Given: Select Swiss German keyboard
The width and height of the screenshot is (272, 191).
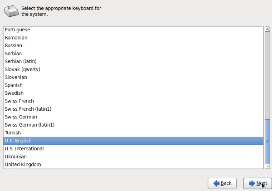Looking at the screenshot, I should 133,117.
